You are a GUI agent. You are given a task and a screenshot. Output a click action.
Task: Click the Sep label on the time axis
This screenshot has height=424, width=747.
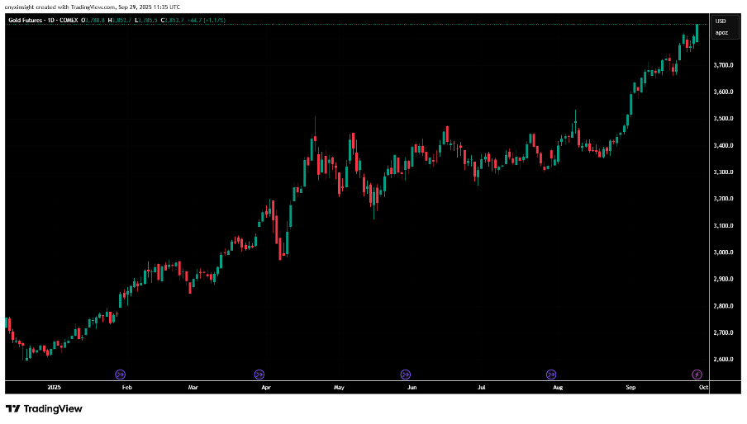click(x=630, y=386)
